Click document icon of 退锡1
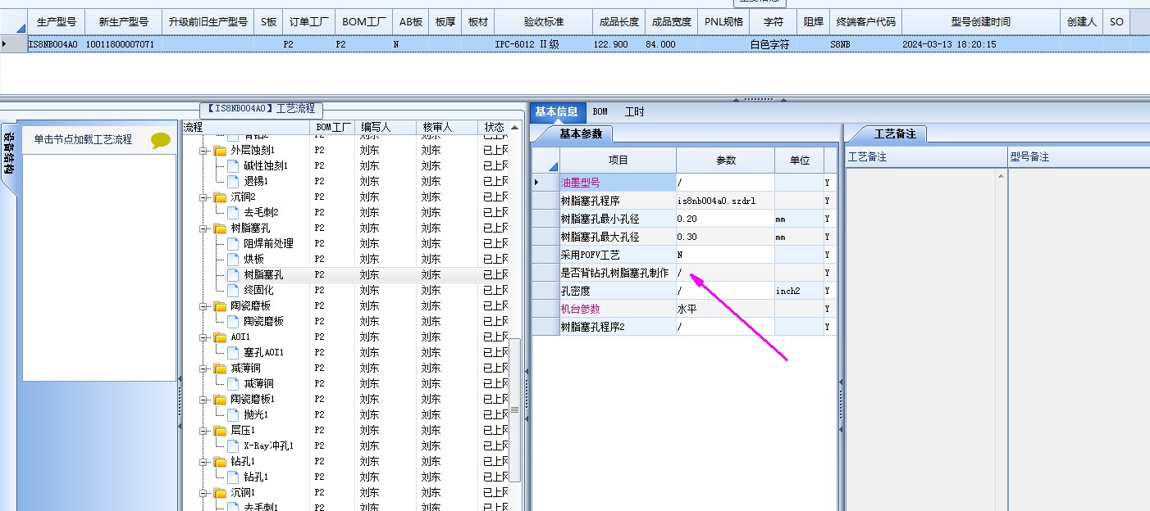Viewport: 1150px width, 511px height. tap(233, 181)
